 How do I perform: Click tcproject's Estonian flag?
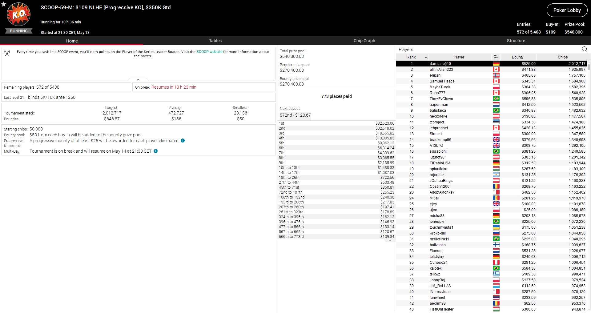496,122
